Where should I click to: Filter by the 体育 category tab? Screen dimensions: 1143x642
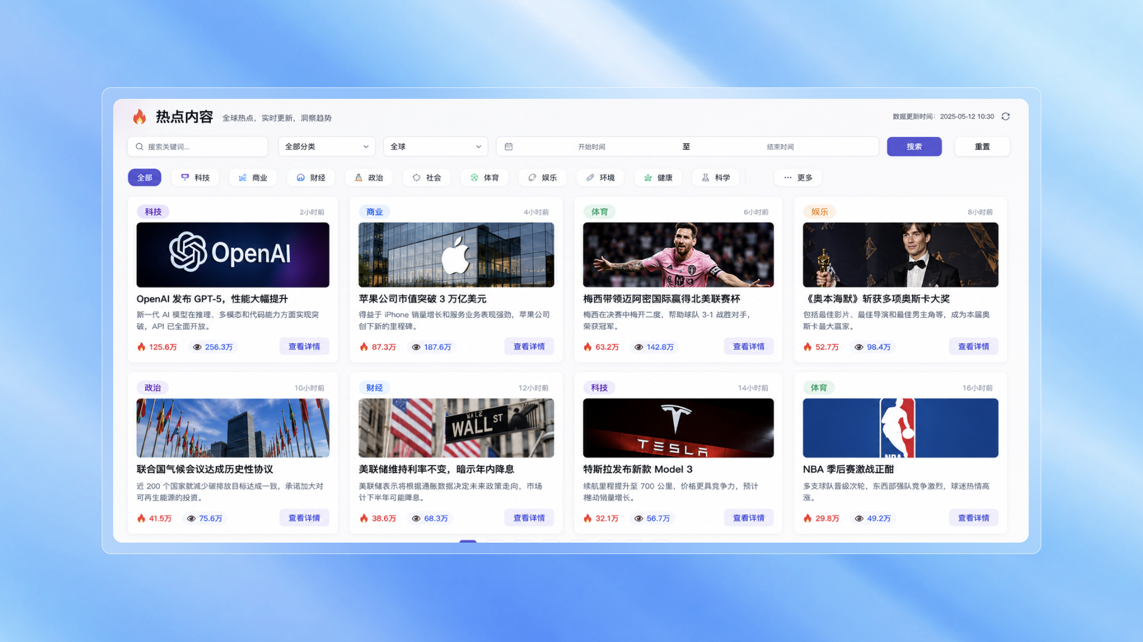tap(485, 178)
